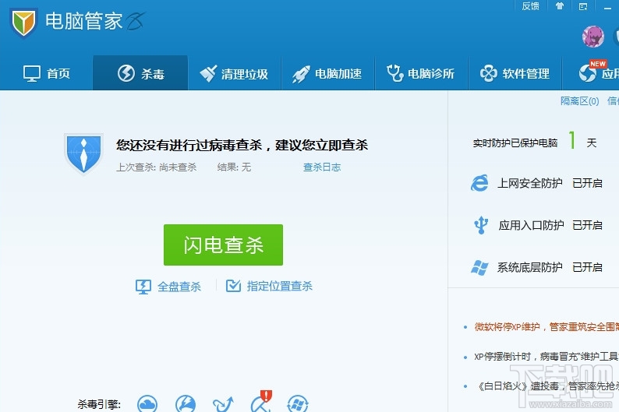Open the 电脑加速 tab
Screen dimensions: 619x412
click(327, 73)
